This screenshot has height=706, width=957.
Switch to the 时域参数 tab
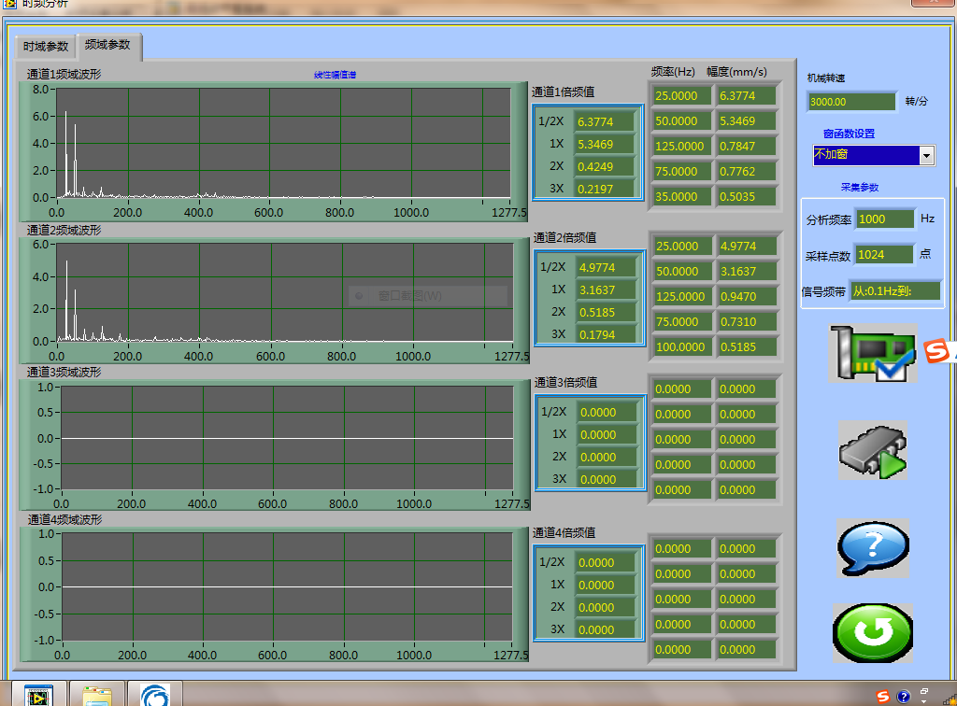(46, 47)
